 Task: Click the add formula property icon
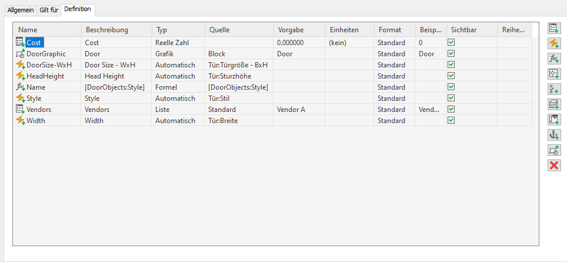coord(553,59)
